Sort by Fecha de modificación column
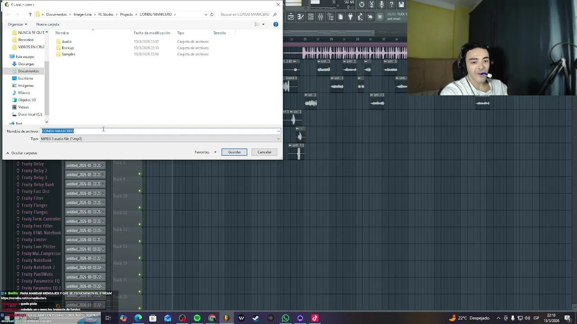The height and width of the screenshot is (324, 577). (152, 33)
